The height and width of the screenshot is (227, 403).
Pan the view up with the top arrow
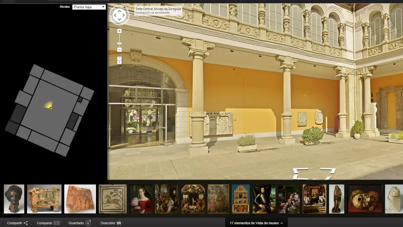[x=119, y=11]
